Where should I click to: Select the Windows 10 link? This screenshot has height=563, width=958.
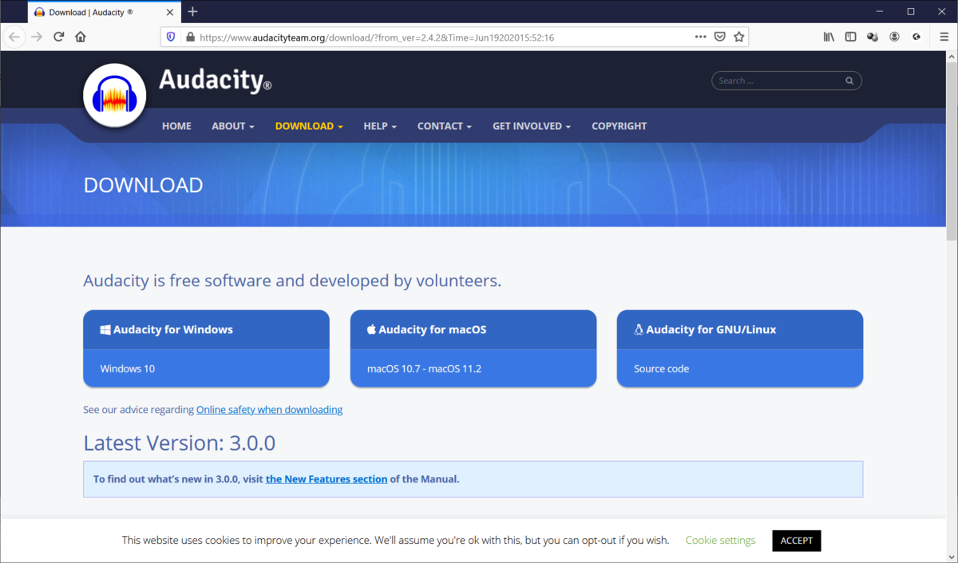(127, 368)
